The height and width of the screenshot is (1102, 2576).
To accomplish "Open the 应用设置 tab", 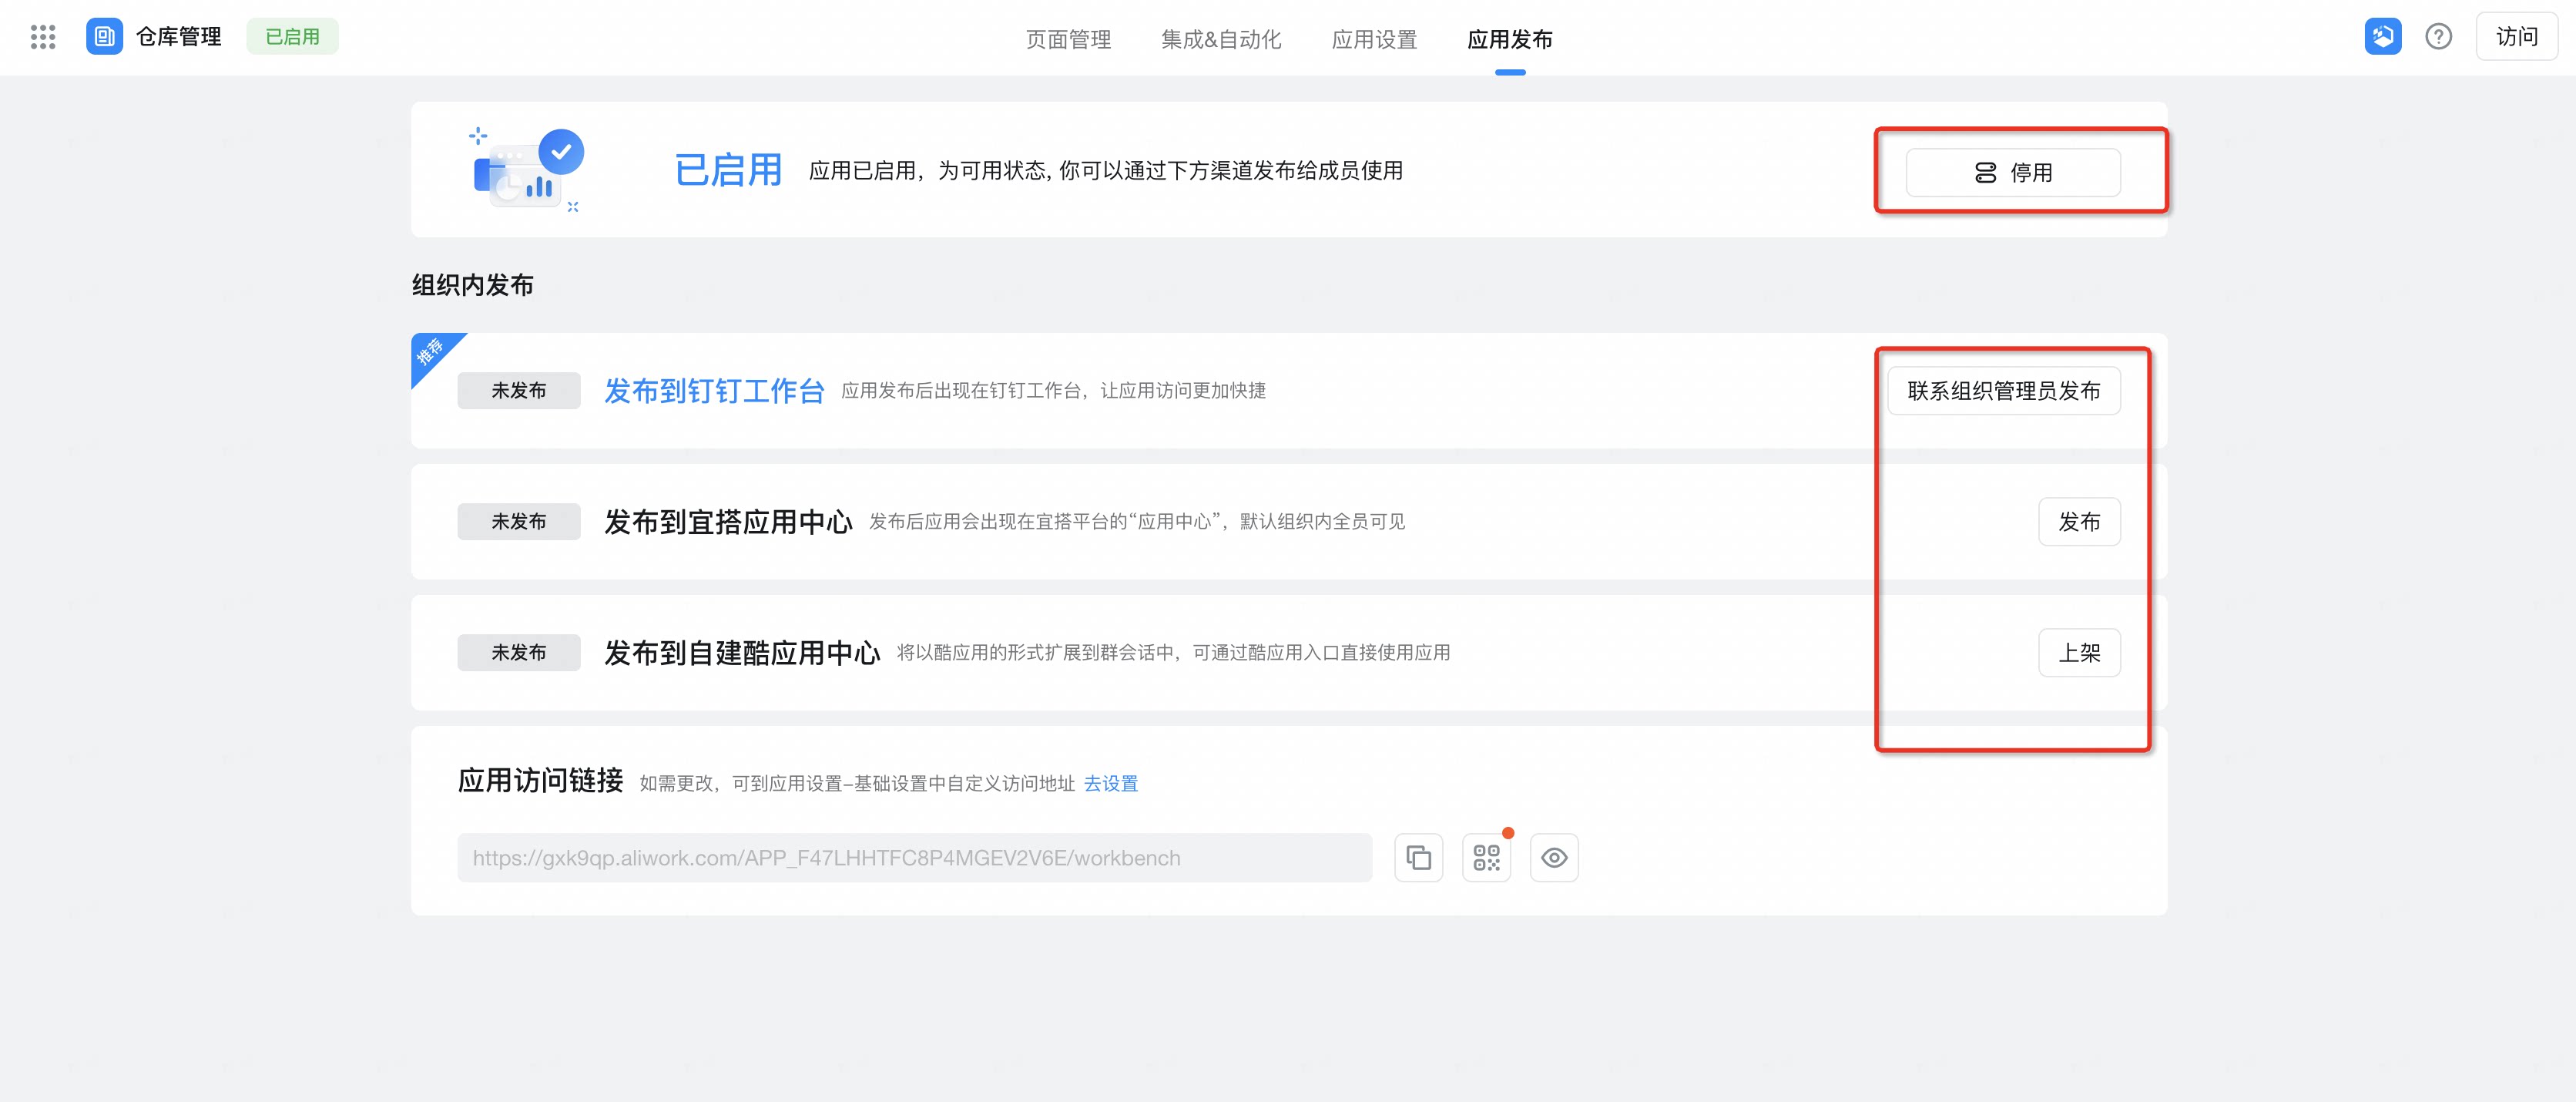I will pos(1374,39).
